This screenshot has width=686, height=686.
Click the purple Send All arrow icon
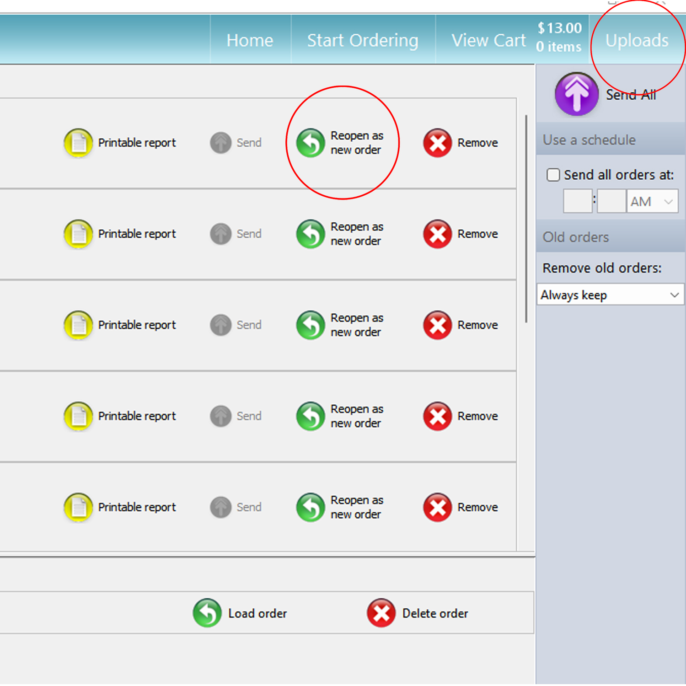click(576, 94)
